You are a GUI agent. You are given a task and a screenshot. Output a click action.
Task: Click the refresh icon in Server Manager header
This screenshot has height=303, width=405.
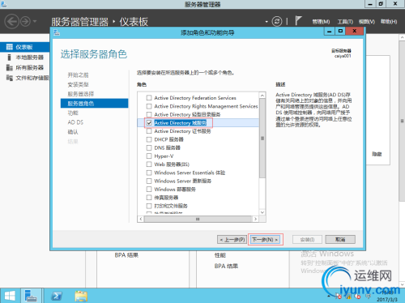(x=277, y=21)
